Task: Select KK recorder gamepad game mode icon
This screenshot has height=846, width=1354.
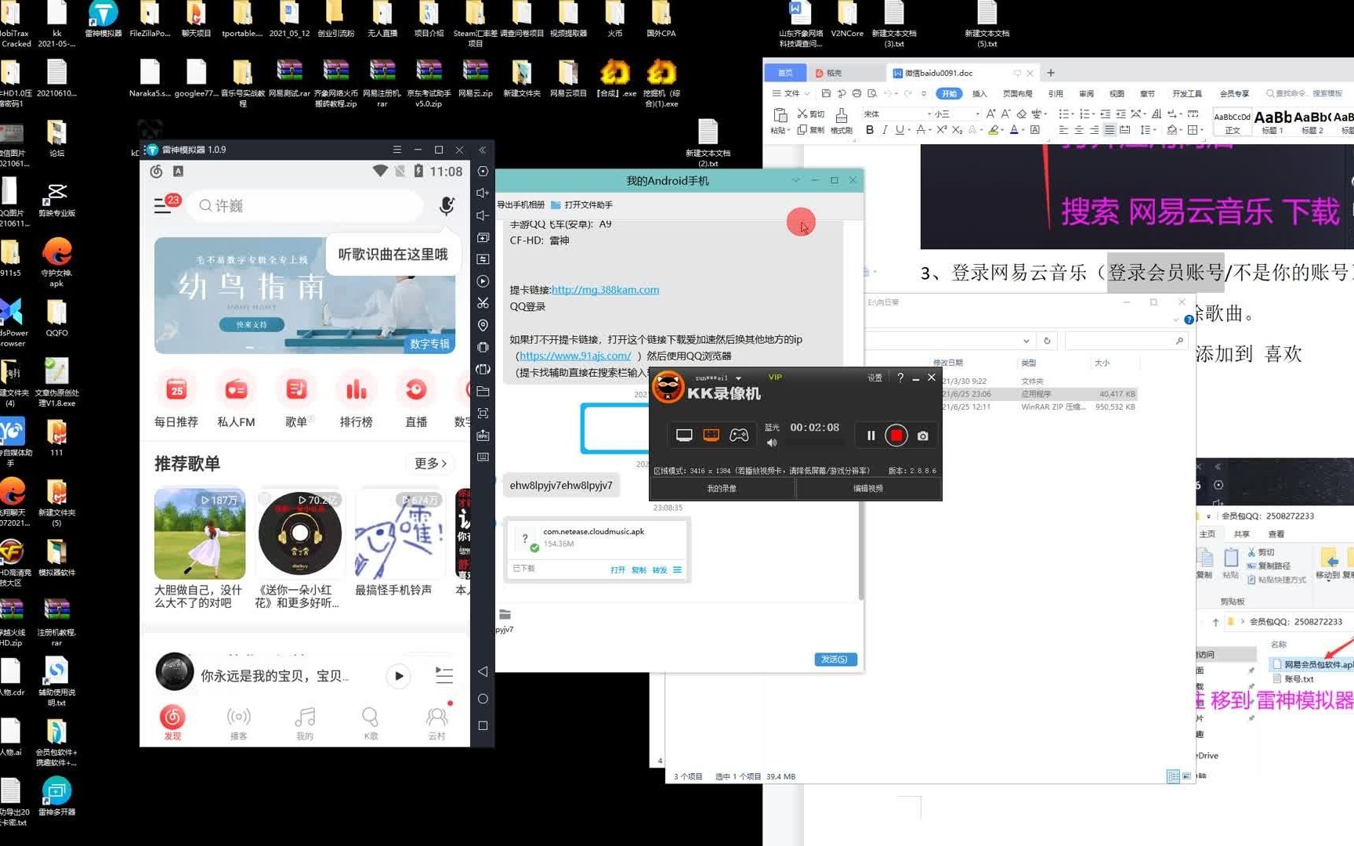Action: 739,436
